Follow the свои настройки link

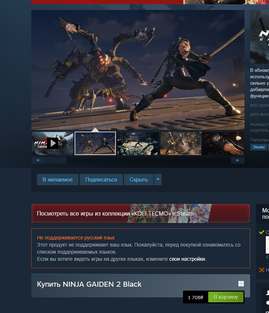click(187, 259)
